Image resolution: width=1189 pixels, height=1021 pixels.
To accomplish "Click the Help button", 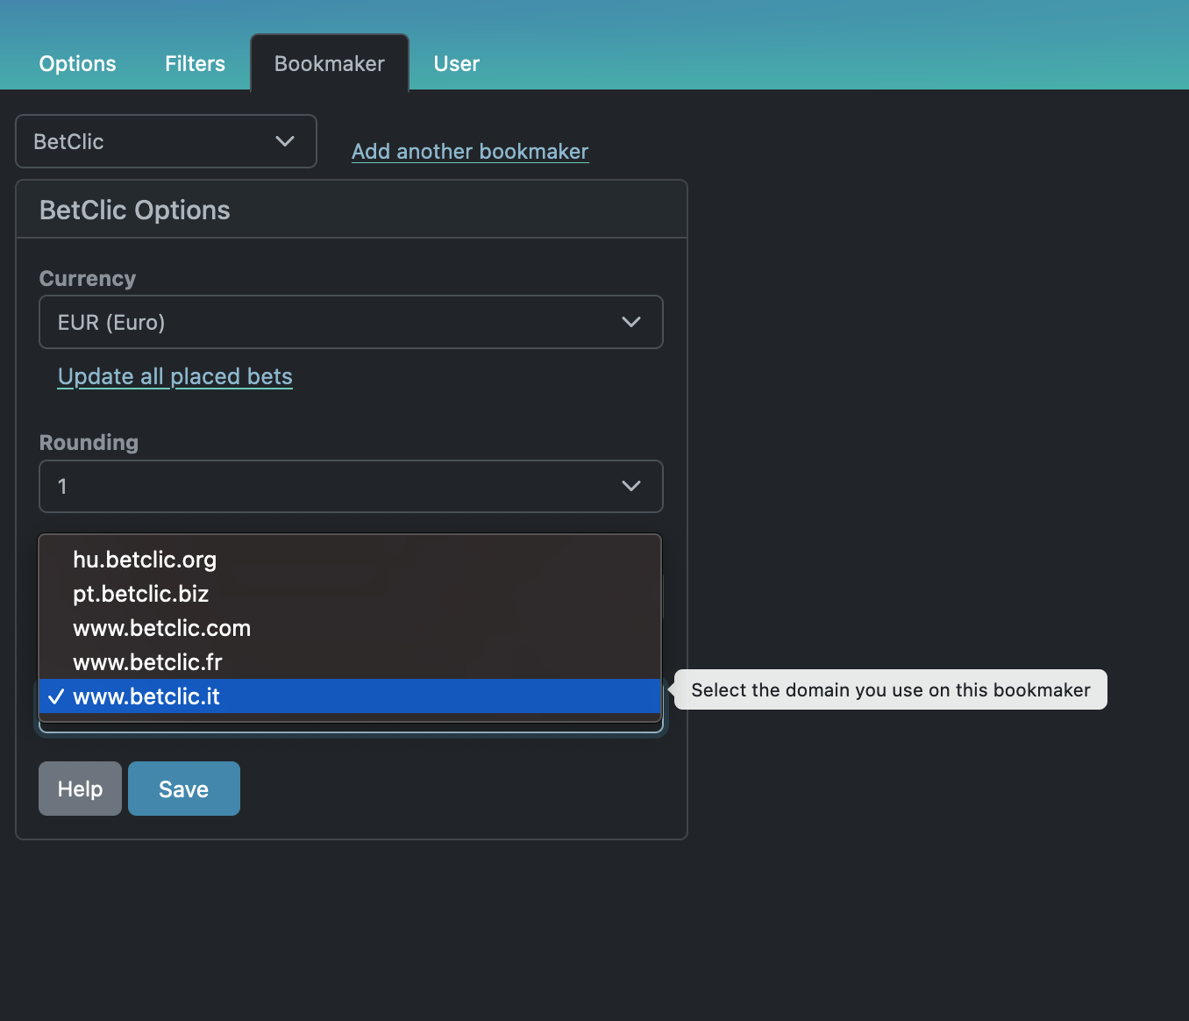I will coord(80,789).
